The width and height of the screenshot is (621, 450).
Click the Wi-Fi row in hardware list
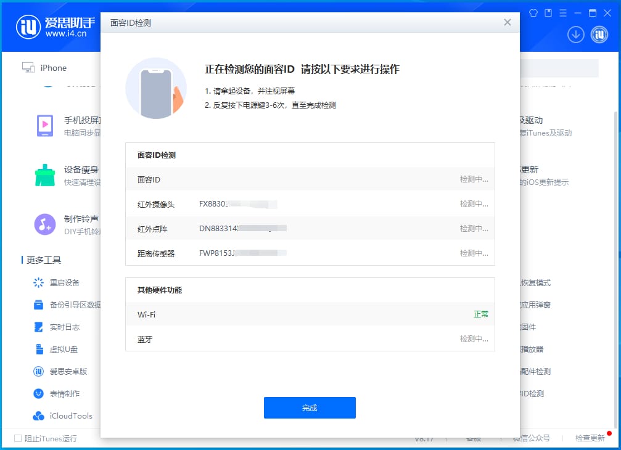[310, 314]
